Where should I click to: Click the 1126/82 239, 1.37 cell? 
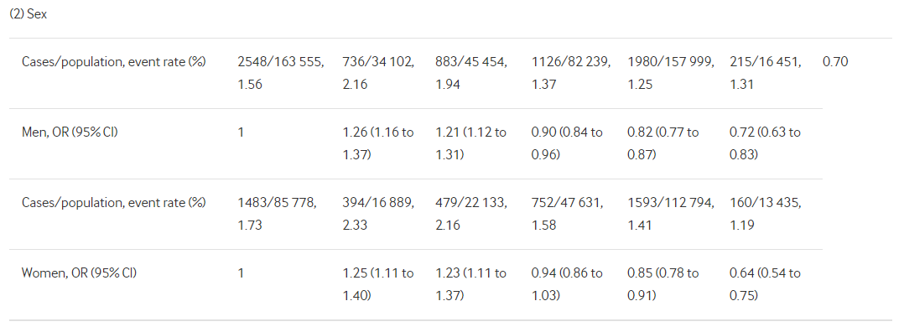[571, 73]
